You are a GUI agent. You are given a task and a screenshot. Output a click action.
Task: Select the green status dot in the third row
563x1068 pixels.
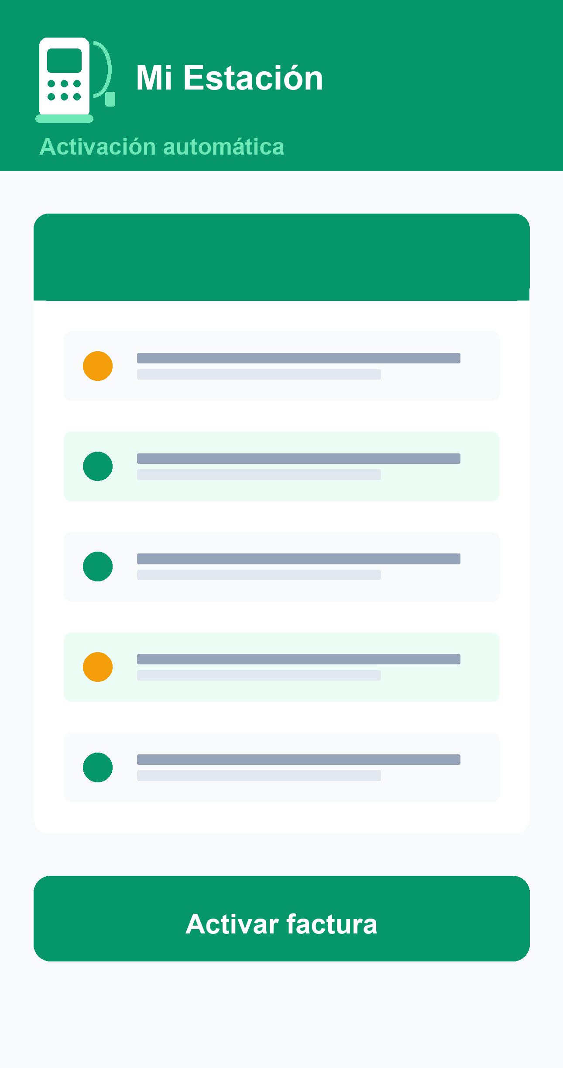[98, 567]
